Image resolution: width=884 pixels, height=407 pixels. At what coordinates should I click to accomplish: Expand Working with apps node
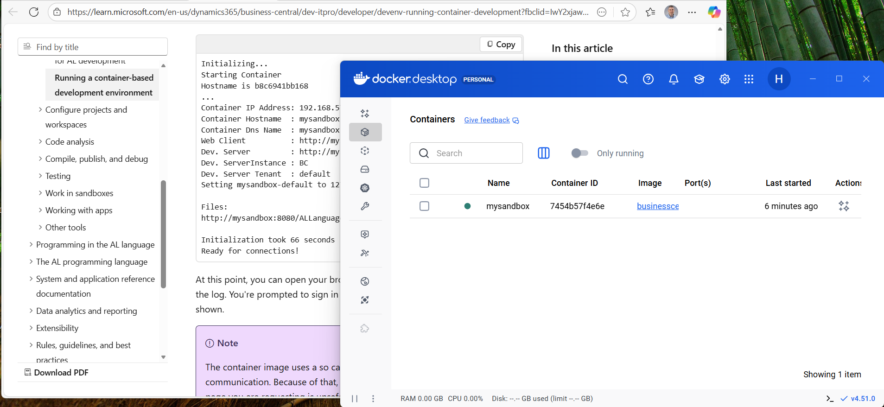40,210
